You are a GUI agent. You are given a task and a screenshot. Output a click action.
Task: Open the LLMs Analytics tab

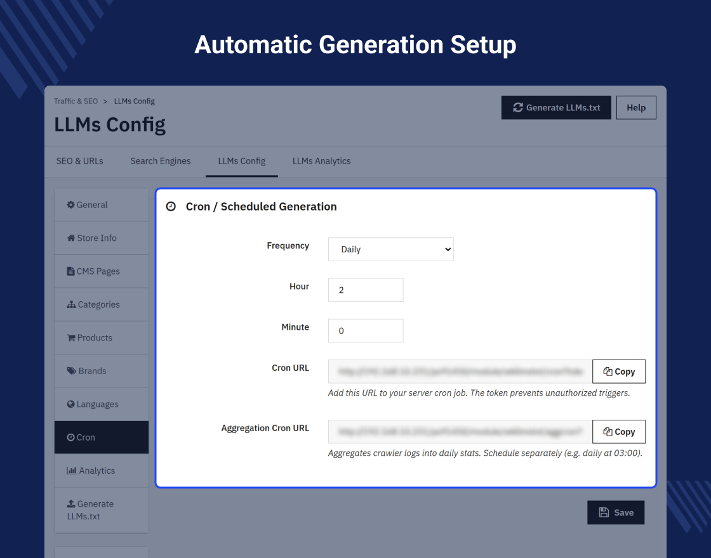point(321,161)
